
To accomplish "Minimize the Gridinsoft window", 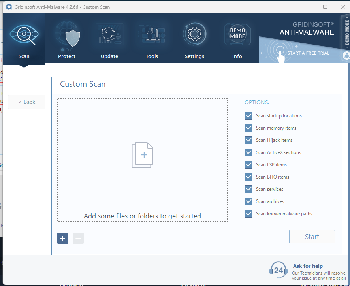I will [307, 7].
